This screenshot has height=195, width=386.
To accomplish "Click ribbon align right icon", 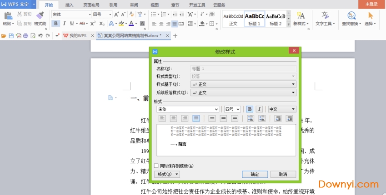I will [168, 24].
